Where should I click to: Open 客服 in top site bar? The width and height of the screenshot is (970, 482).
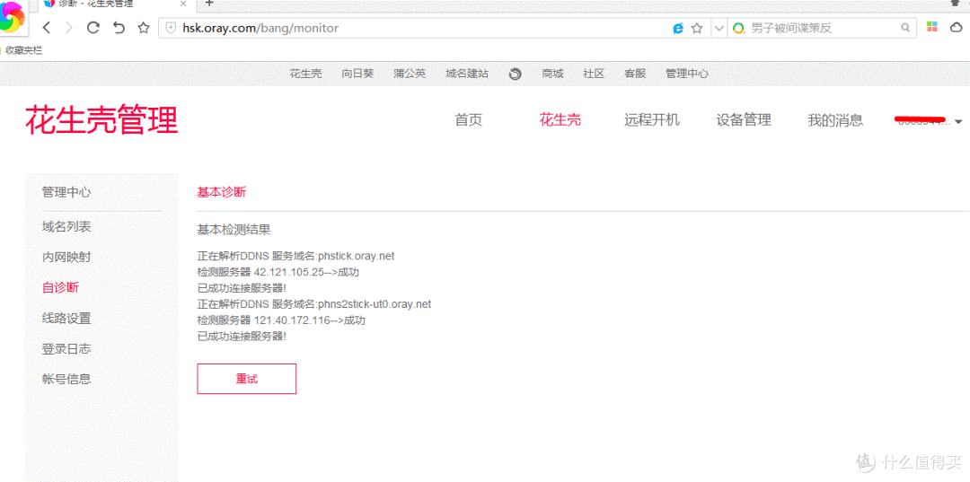pyautogui.click(x=635, y=74)
